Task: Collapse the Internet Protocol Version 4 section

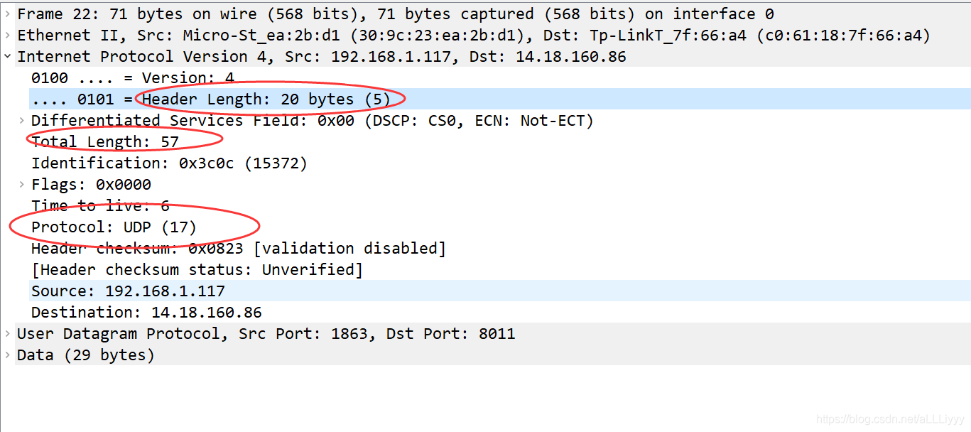Action: [7, 57]
